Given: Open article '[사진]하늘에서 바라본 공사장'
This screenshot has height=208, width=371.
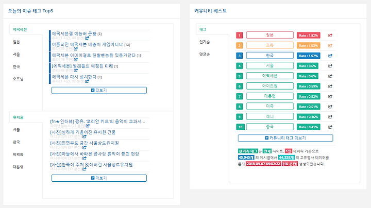Looking at the screenshot, I should [x=95, y=154].
